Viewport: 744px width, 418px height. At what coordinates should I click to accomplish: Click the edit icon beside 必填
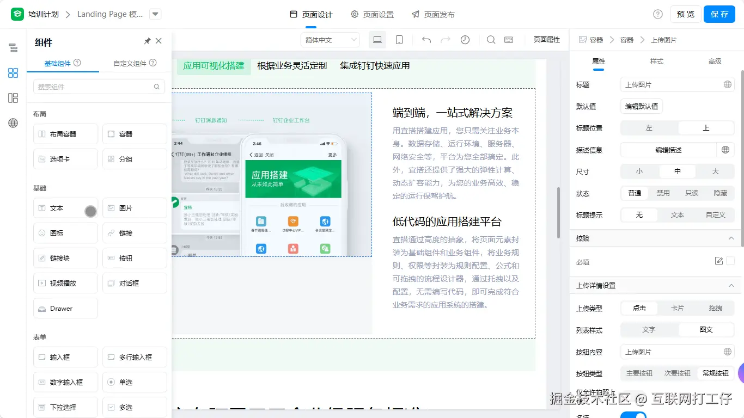pyautogui.click(x=719, y=261)
